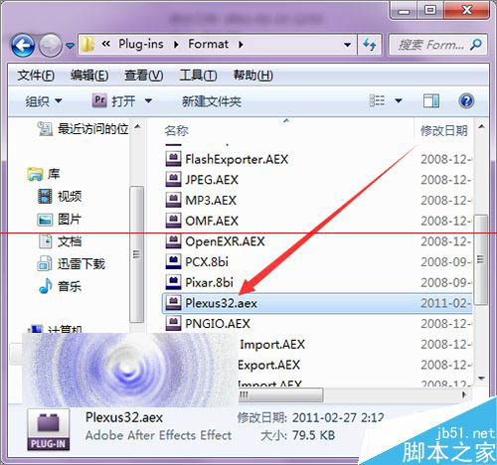Screen dimensions: 497x465
Task: Click the Pixar.8bi file icon
Action: pyautogui.click(x=173, y=282)
